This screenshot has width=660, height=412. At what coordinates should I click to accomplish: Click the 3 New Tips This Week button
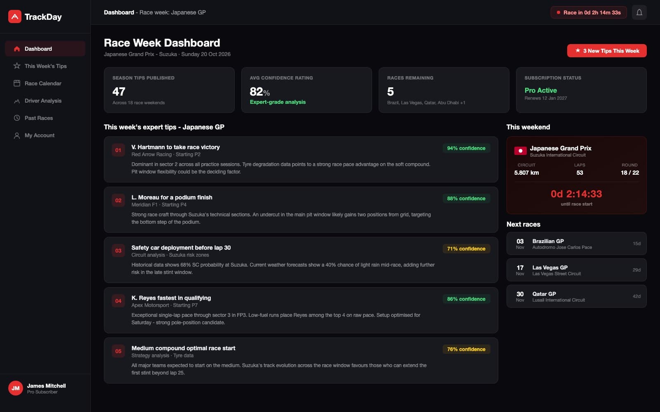(x=607, y=51)
